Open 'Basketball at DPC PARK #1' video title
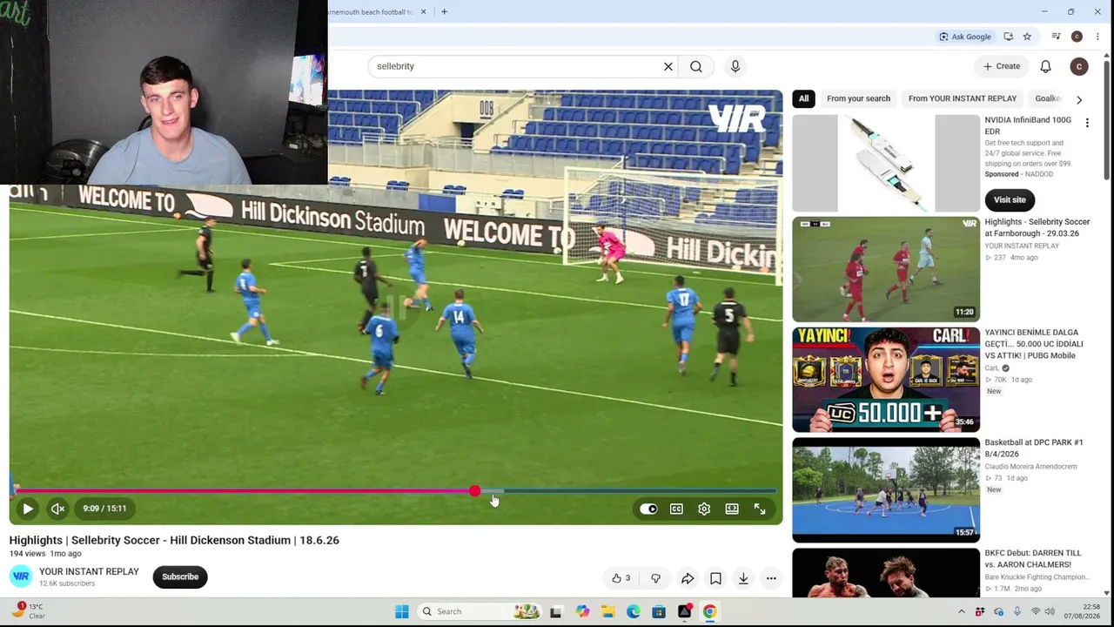1114x627 pixels. click(x=1034, y=448)
